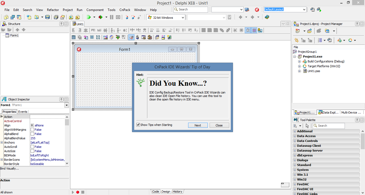Expand Build Configurations (Debug) tree node
Viewport: 365px width, 195px height.
[x=300, y=61]
